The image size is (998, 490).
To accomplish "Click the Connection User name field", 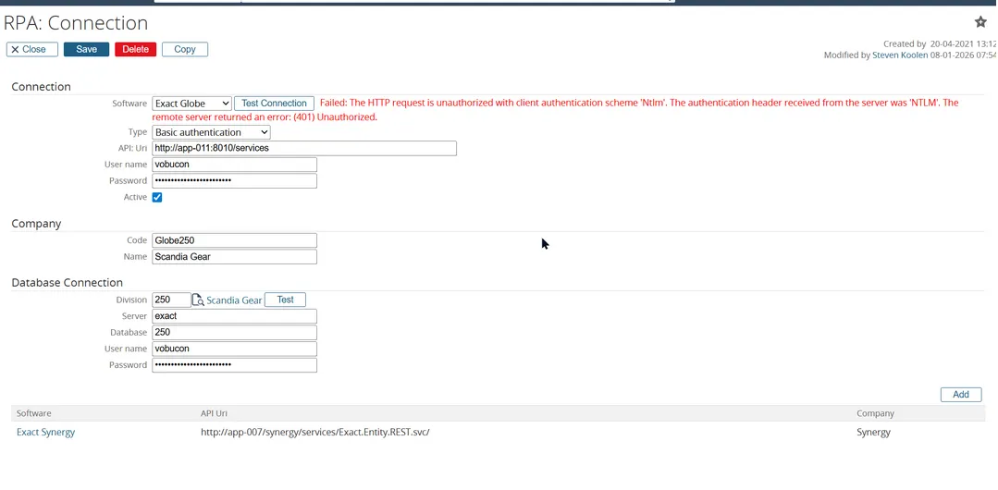I will tap(234, 165).
